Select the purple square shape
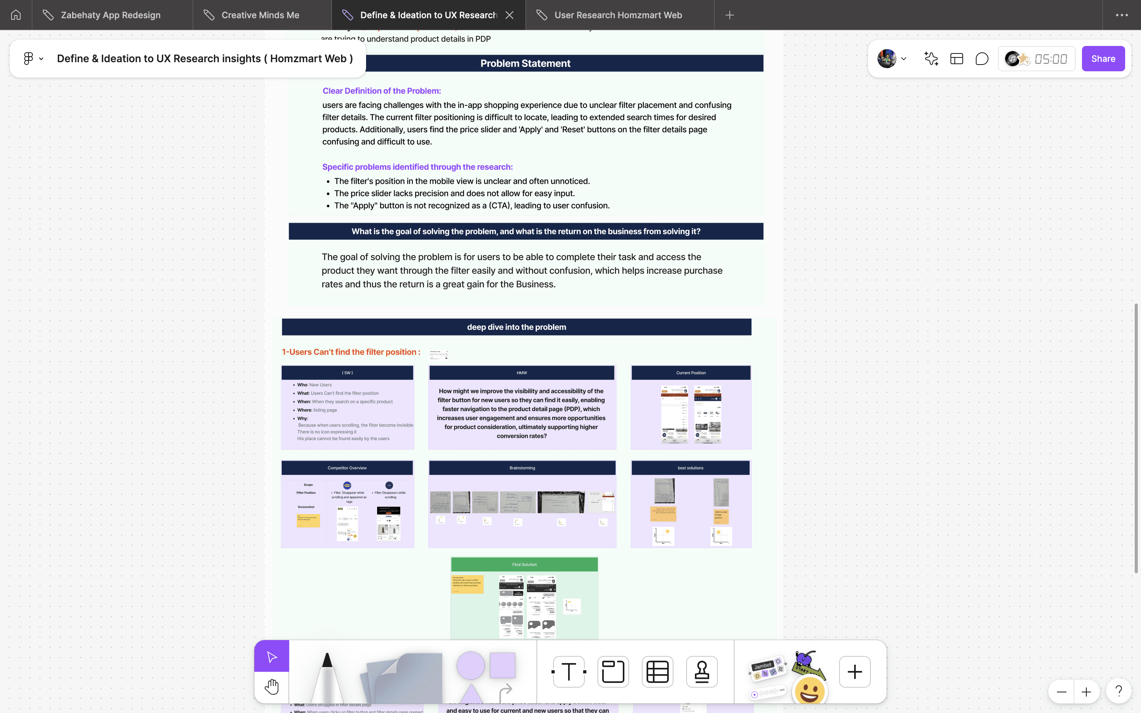 pyautogui.click(x=502, y=665)
